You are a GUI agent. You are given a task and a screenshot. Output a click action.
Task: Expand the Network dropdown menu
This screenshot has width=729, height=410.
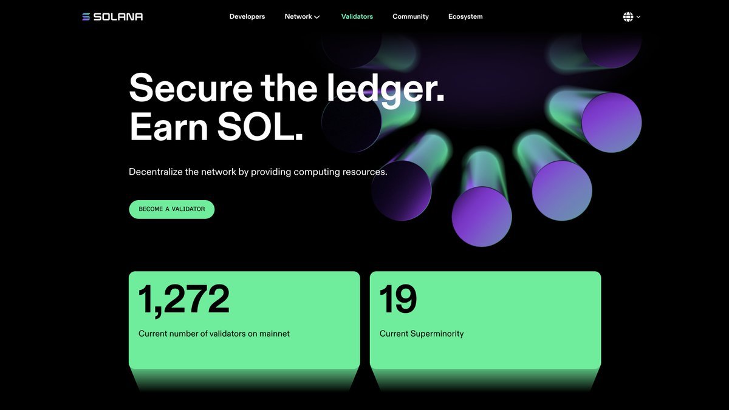click(302, 16)
